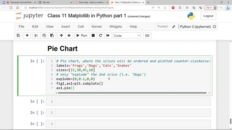Open the Bing chat sidebar icon
Viewport: 232px width, 130px height.
pyautogui.click(x=228, y=8)
